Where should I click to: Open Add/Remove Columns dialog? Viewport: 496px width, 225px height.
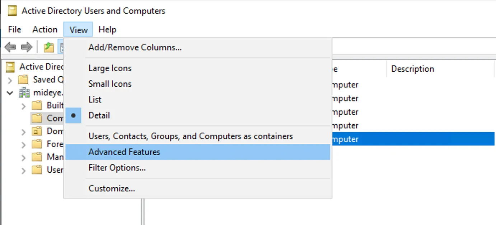click(x=135, y=47)
